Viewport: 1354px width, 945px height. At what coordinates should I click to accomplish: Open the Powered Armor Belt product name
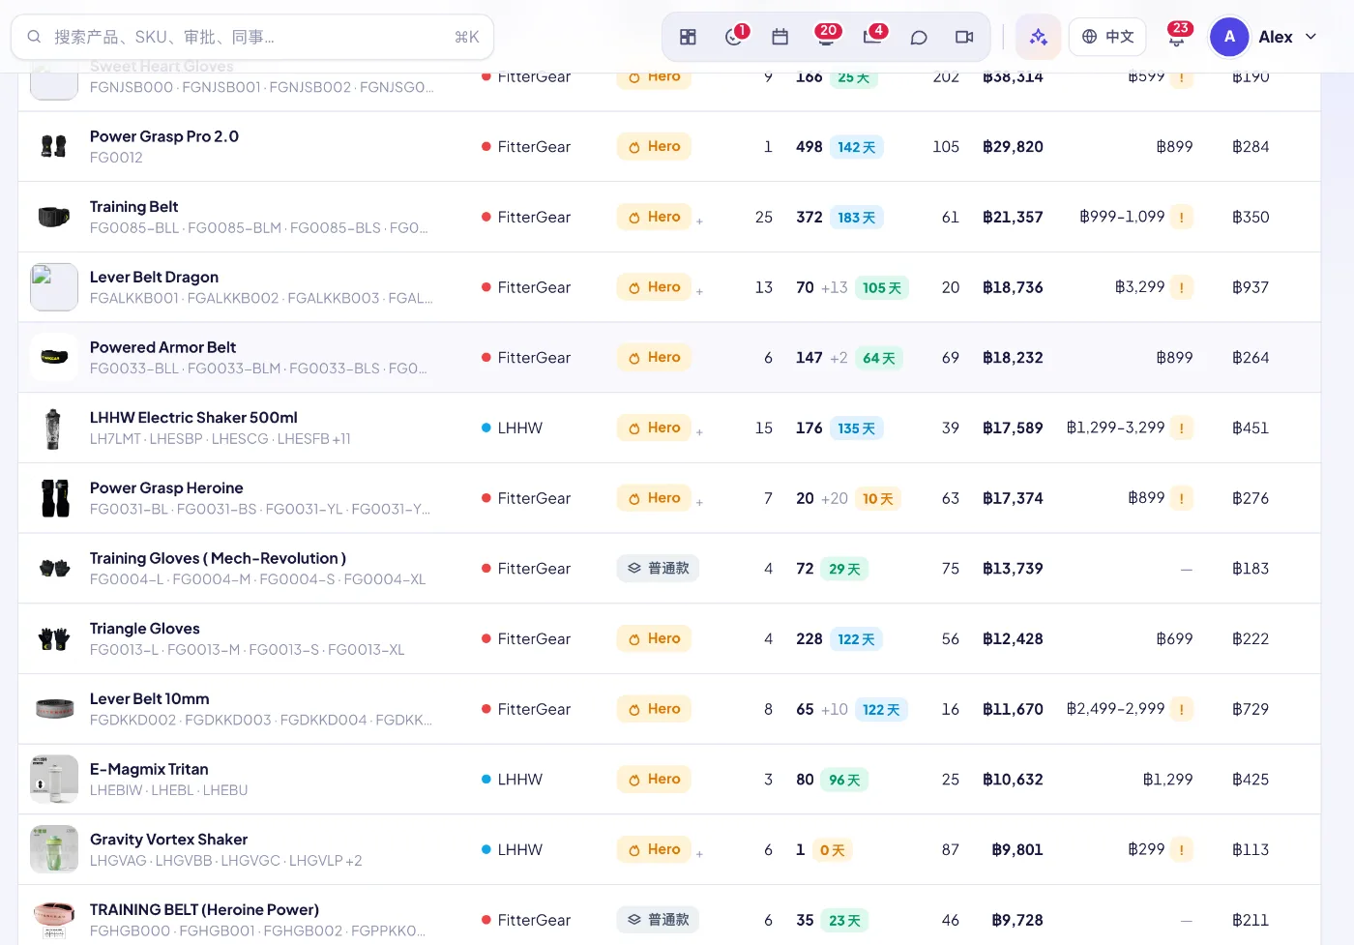(162, 347)
